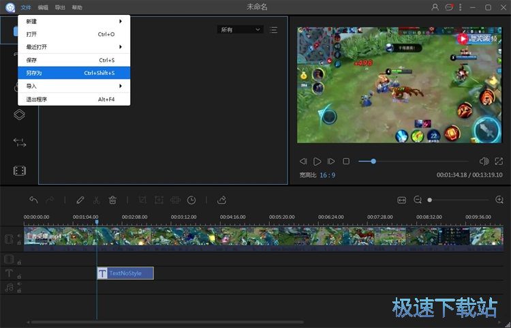Choose 打开 from the file menu
The width and height of the screenshot is (511, 328).
74,34
